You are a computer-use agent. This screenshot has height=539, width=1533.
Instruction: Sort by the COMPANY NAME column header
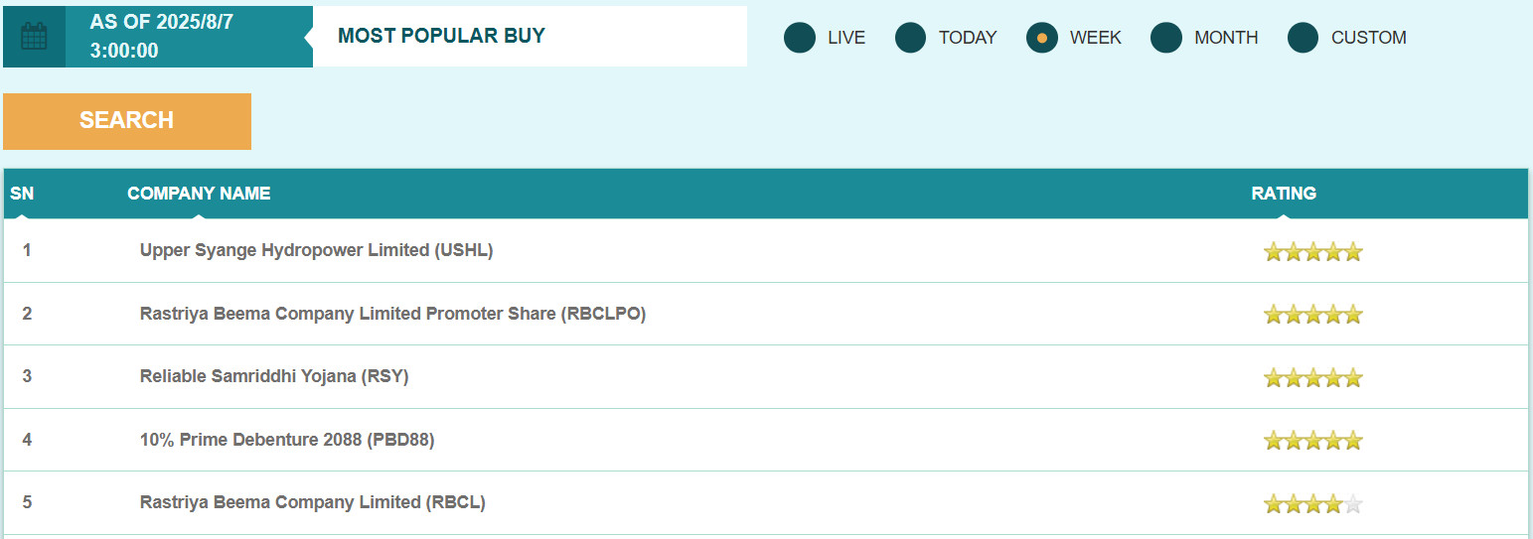pos(199,194)
